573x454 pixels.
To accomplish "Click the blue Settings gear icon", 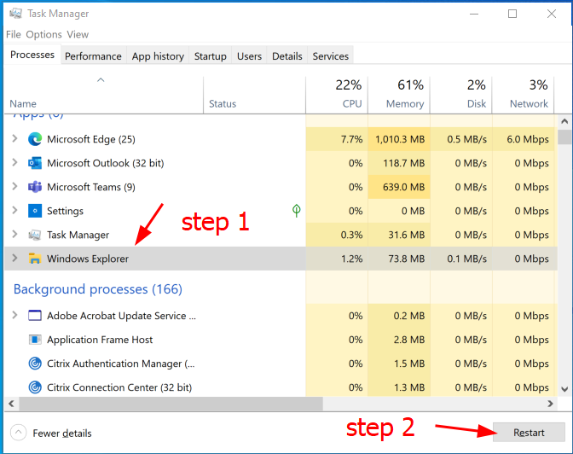I will (x=35, y=211).
